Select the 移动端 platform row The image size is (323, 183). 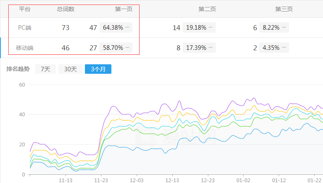point(25,48)
